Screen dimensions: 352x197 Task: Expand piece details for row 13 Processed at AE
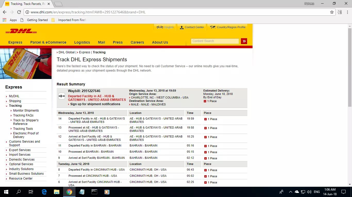205,128
